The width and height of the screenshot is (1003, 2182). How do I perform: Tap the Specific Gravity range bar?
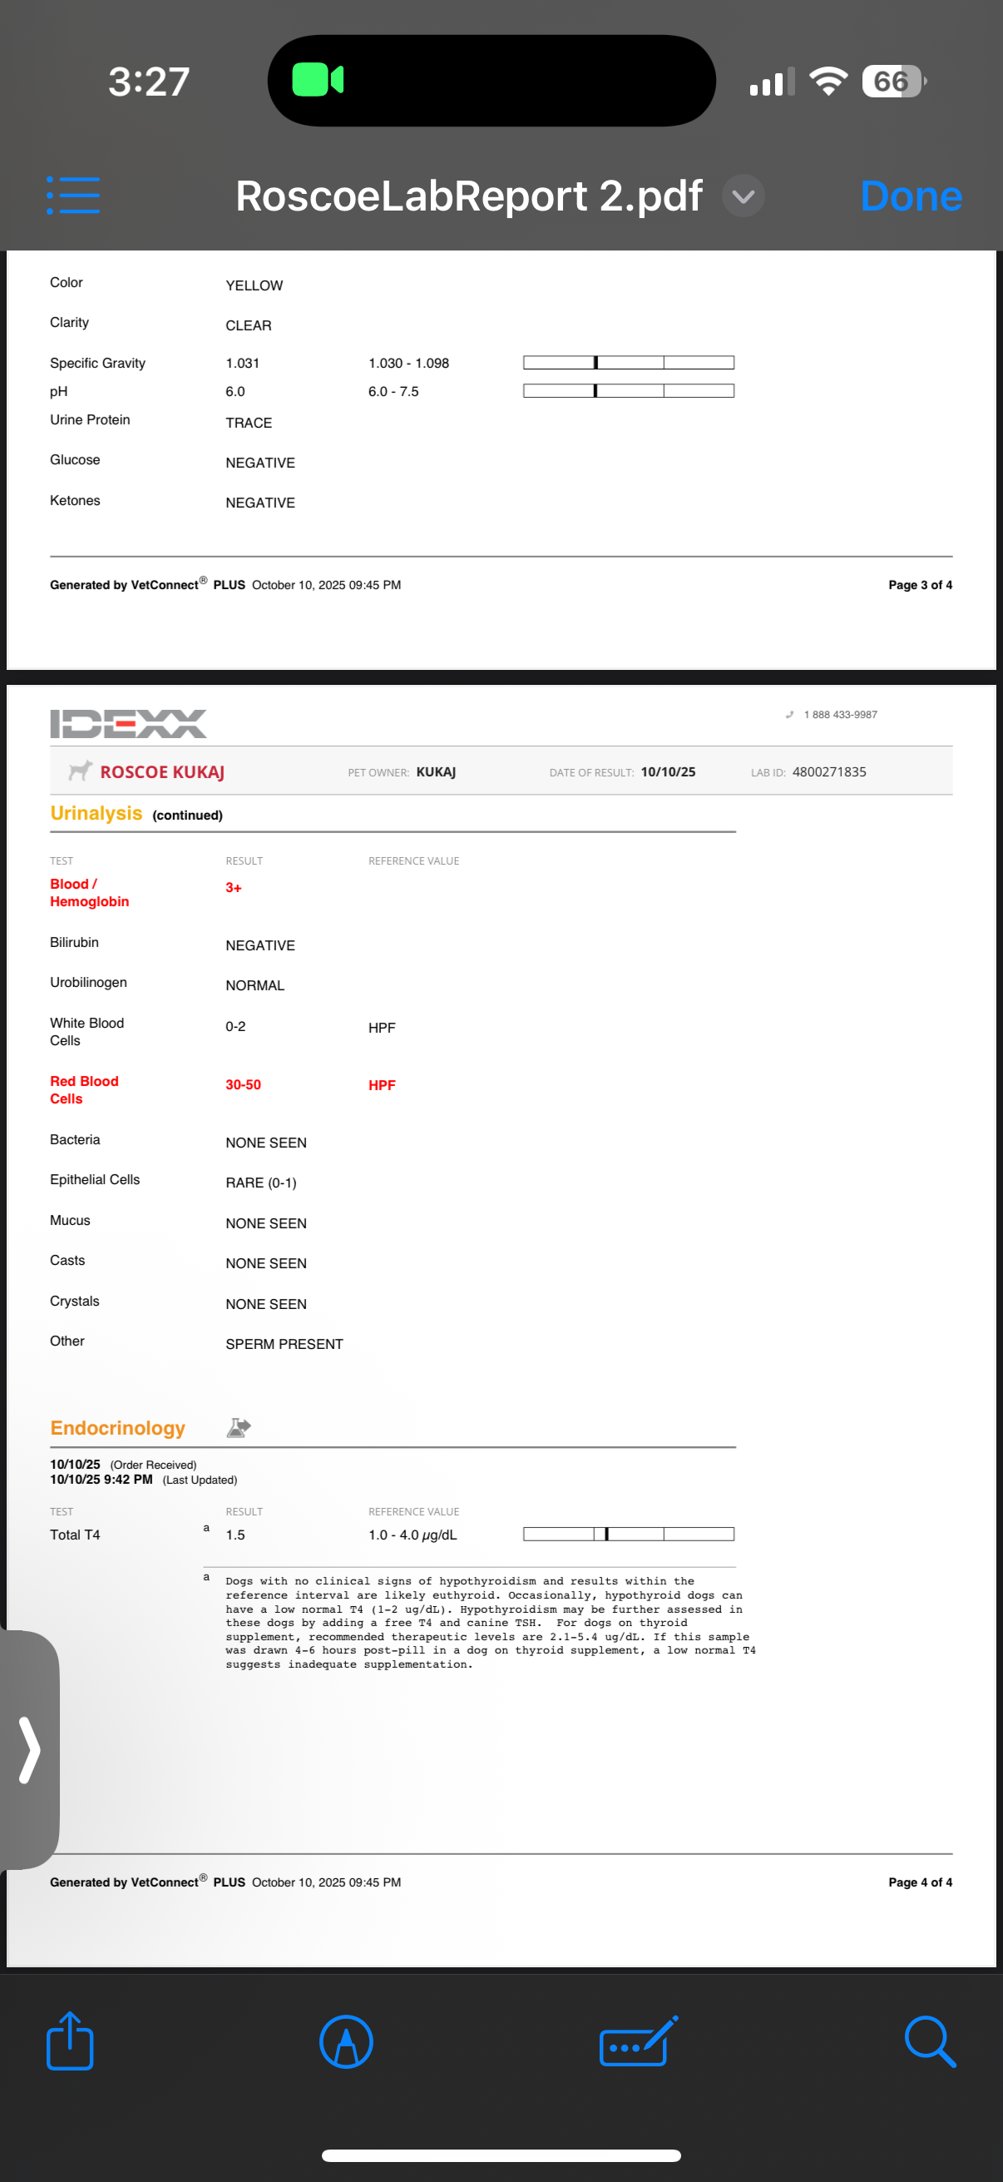(x=628, y=363)
